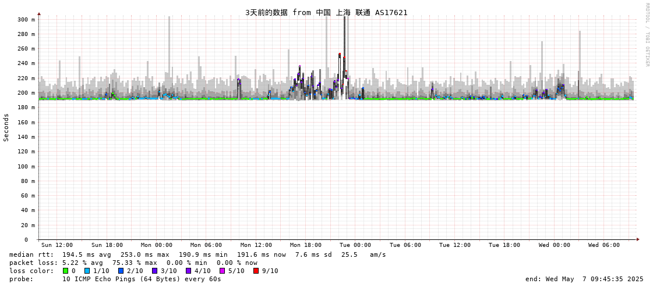Click the 3/10 loss color swatch
Screen dimensions: 653x287
(154, 271)
